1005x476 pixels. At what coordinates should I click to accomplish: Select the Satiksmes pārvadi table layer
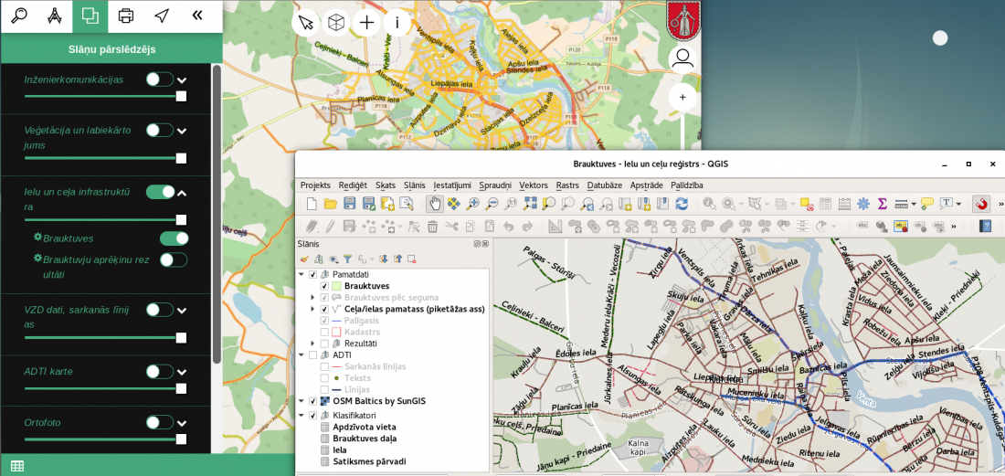click(x=369, y=461)
